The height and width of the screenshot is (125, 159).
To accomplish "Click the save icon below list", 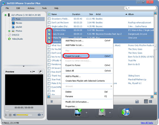I will pyautogui.click(x=137, y=101).
